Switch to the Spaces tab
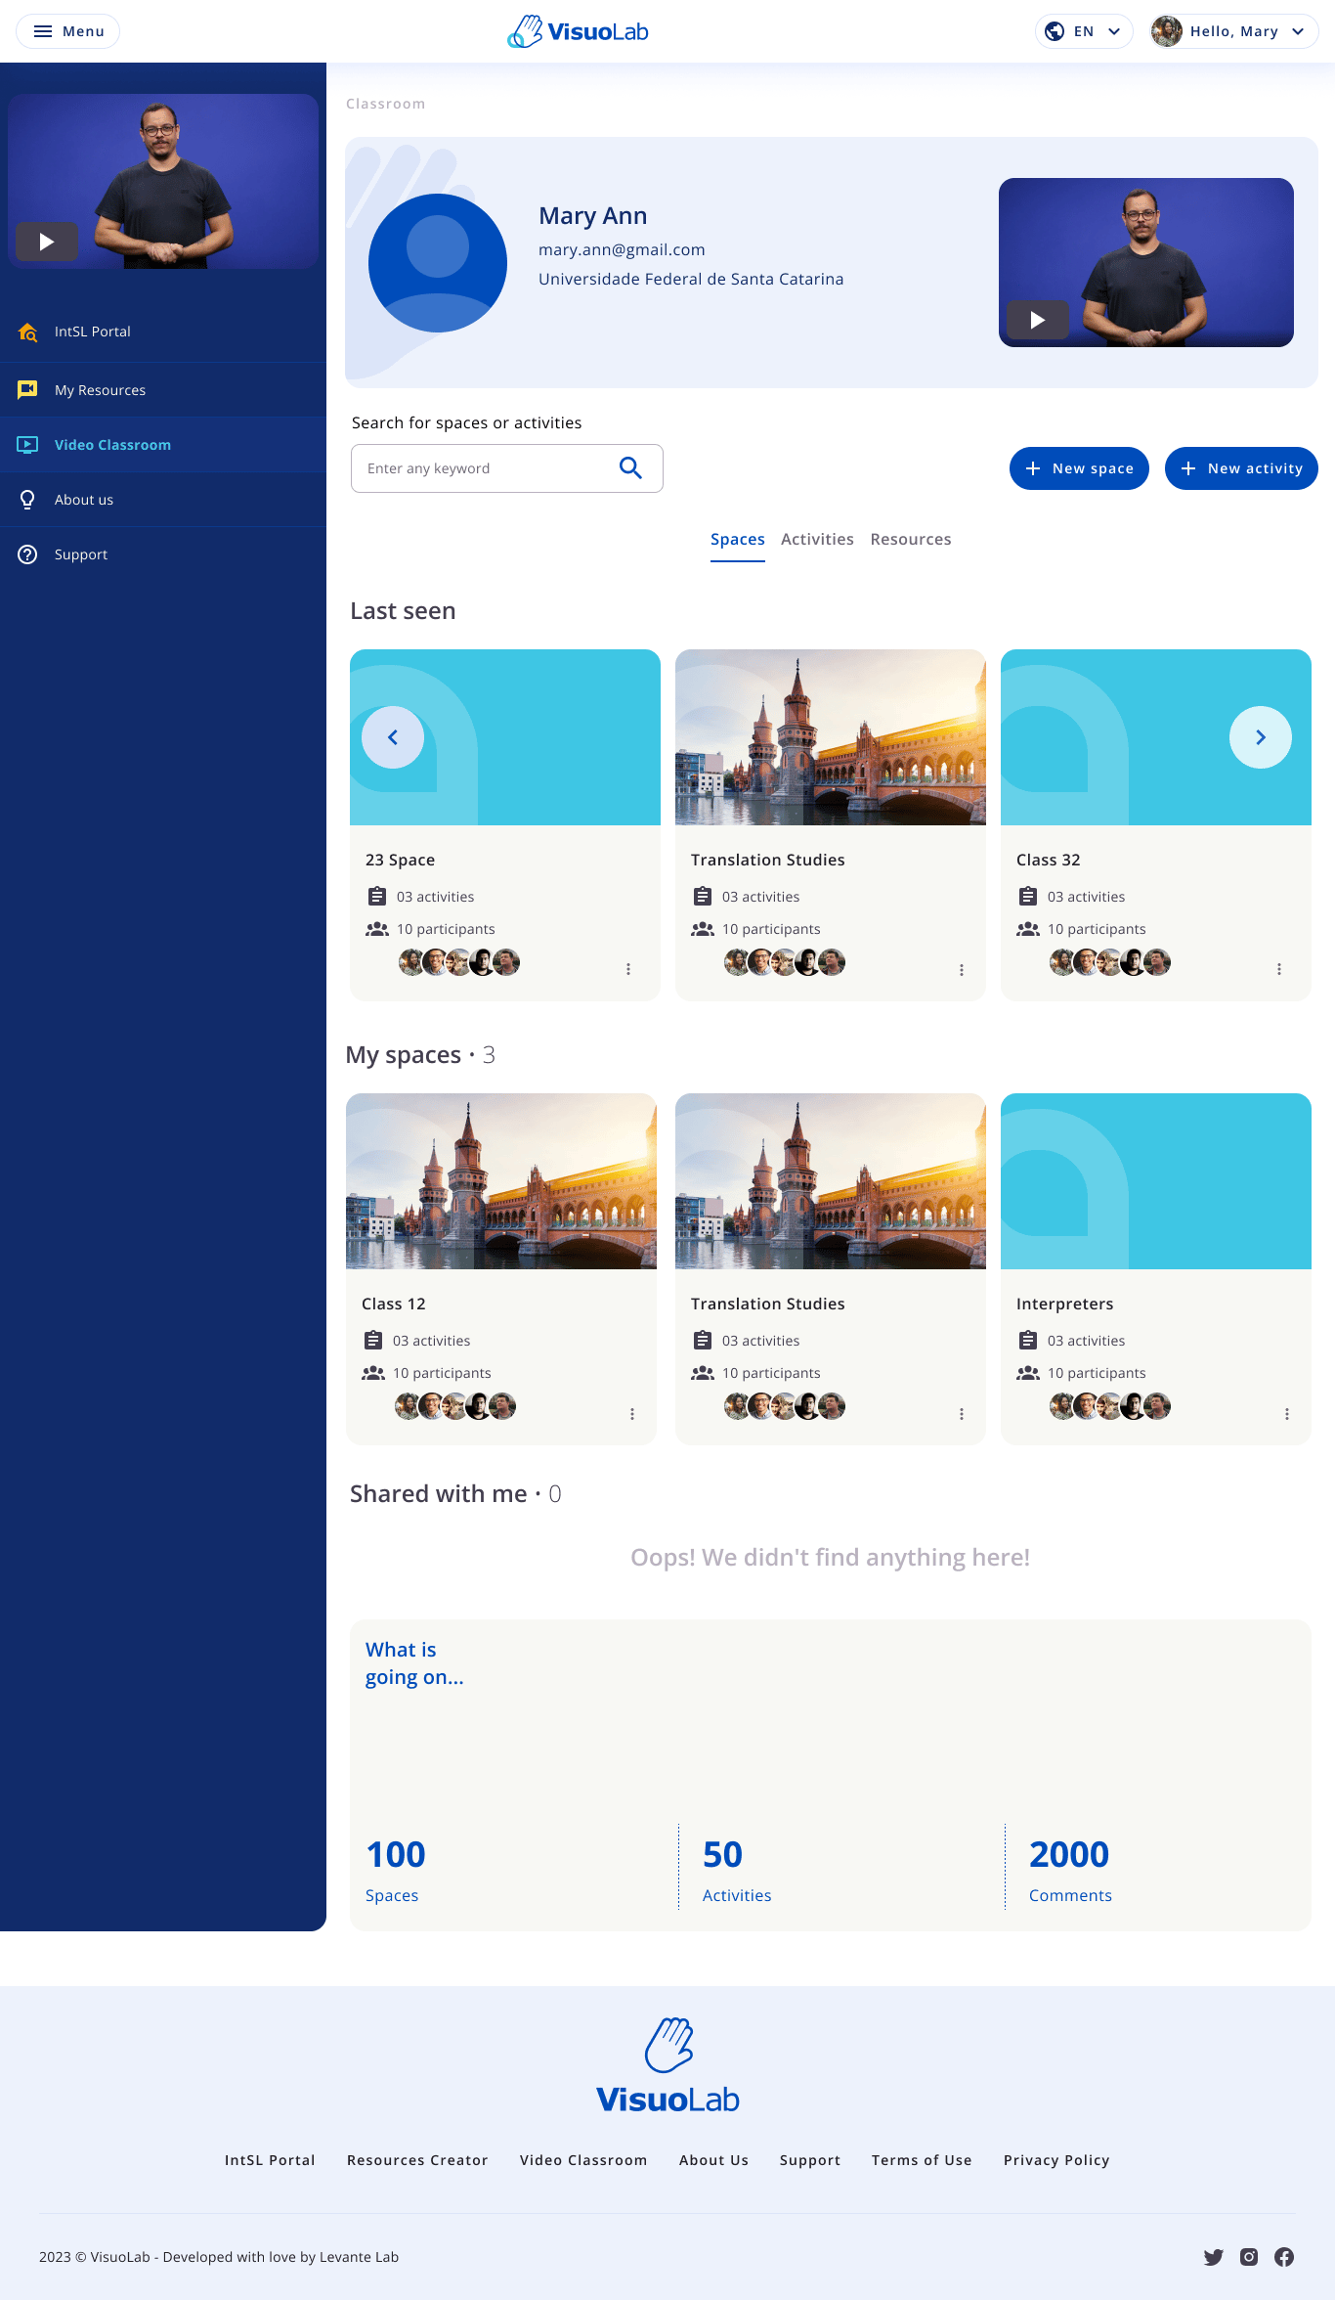Screen dimensions: 1335x2300 click(738, 540)
